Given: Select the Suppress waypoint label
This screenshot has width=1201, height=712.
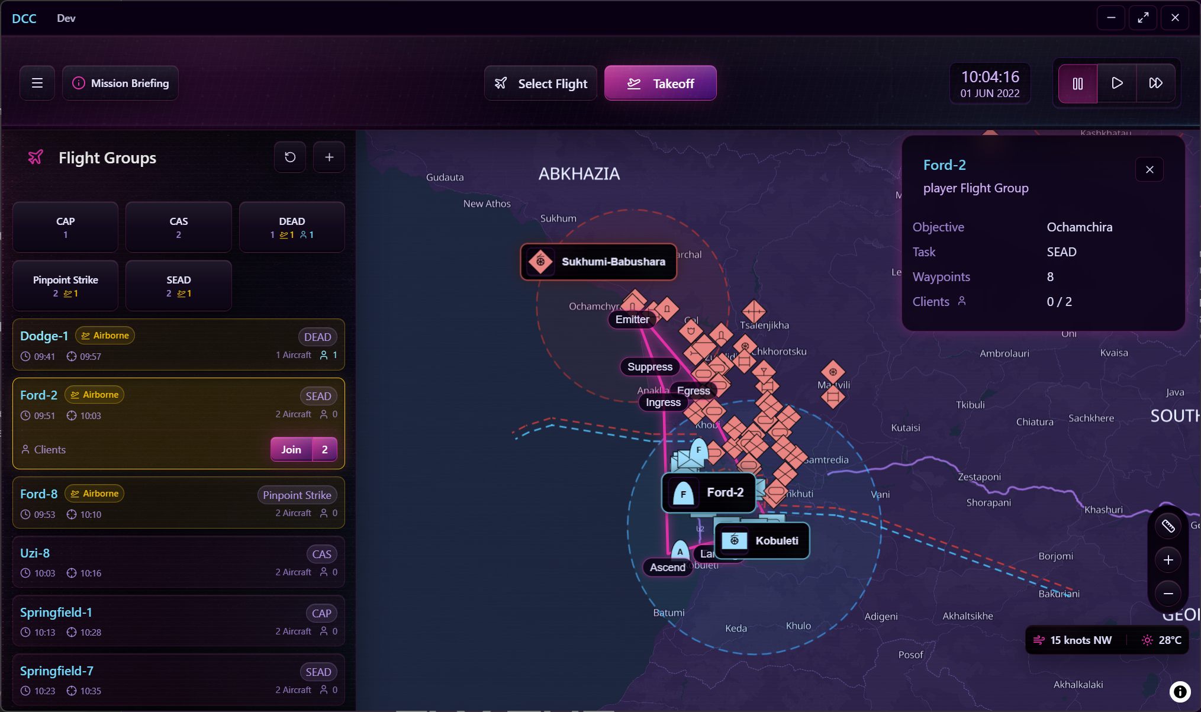Looking at the screenshot, I should click(x=650, y=367).
